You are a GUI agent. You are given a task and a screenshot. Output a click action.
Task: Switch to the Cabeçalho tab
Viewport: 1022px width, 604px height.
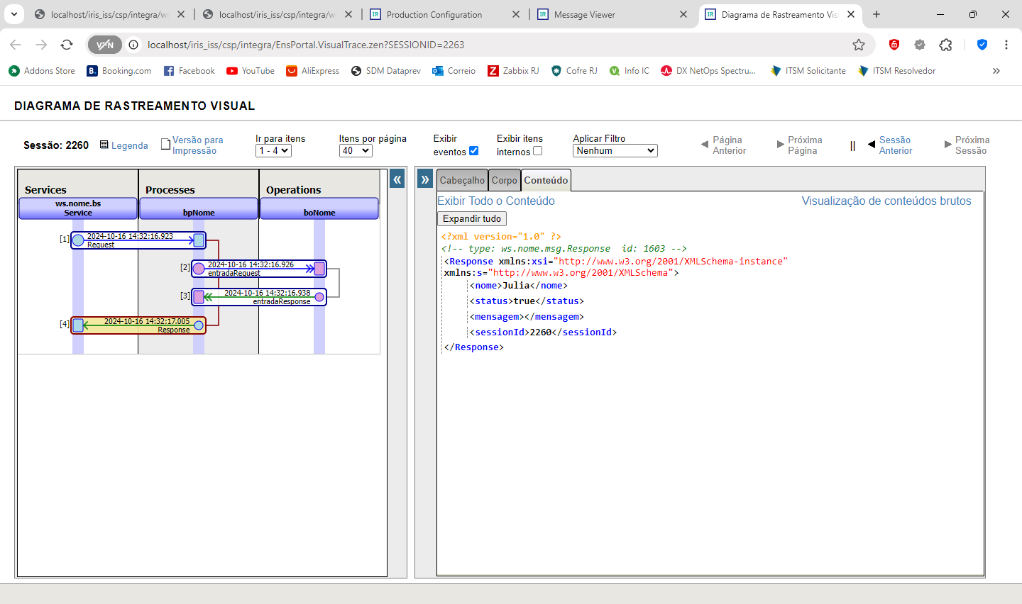462,180
